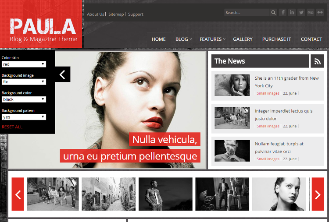
Task: Focus the Search input field
Action: pos(247,13)
